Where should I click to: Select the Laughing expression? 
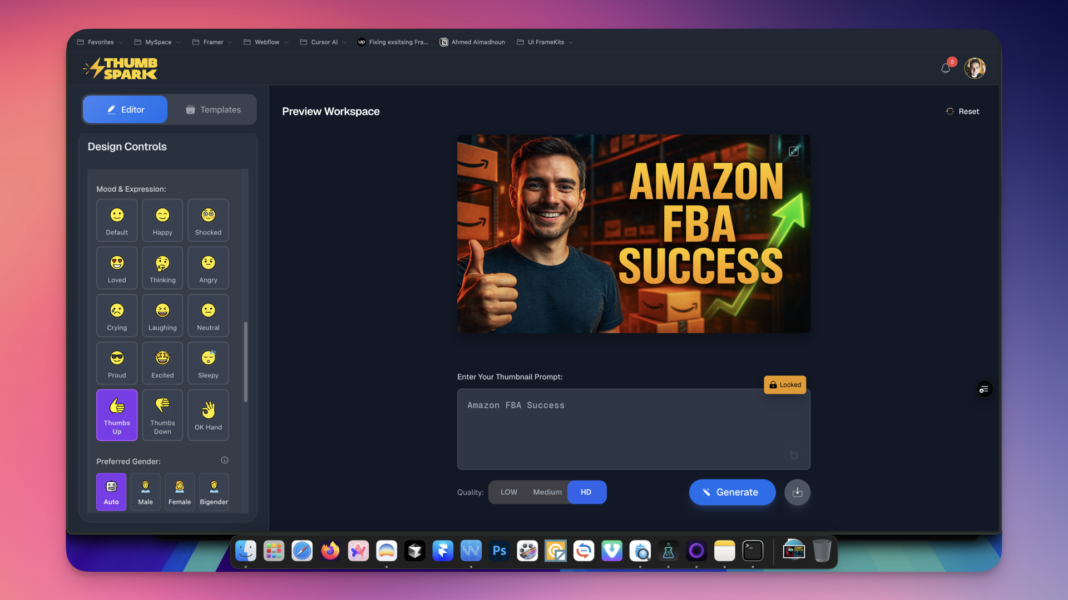tap(162, 316)
